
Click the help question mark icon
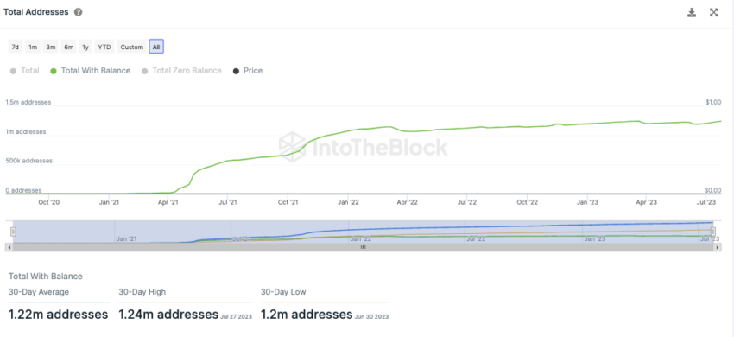pyautogui.click(x=79, y=12)
